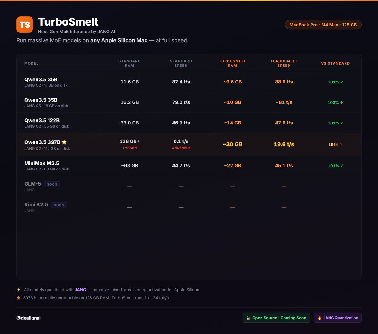Viewport: 378px width, 334px height.
Task: Click the 0.1 t/s standard speed value
Action: coord(181,141)
